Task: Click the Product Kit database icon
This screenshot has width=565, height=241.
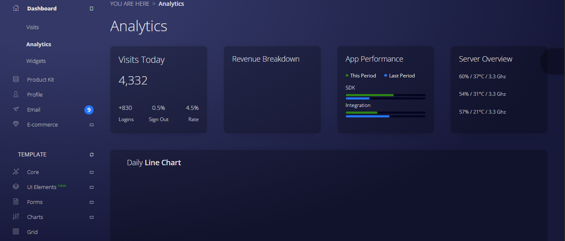Action: coord(16,80)
